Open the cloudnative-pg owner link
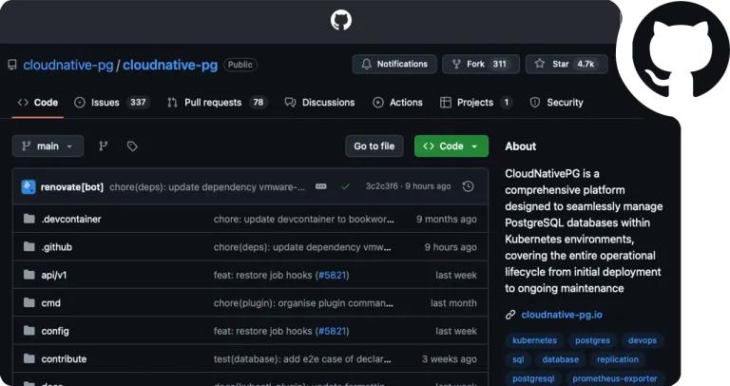 click(x=68, y=65)
